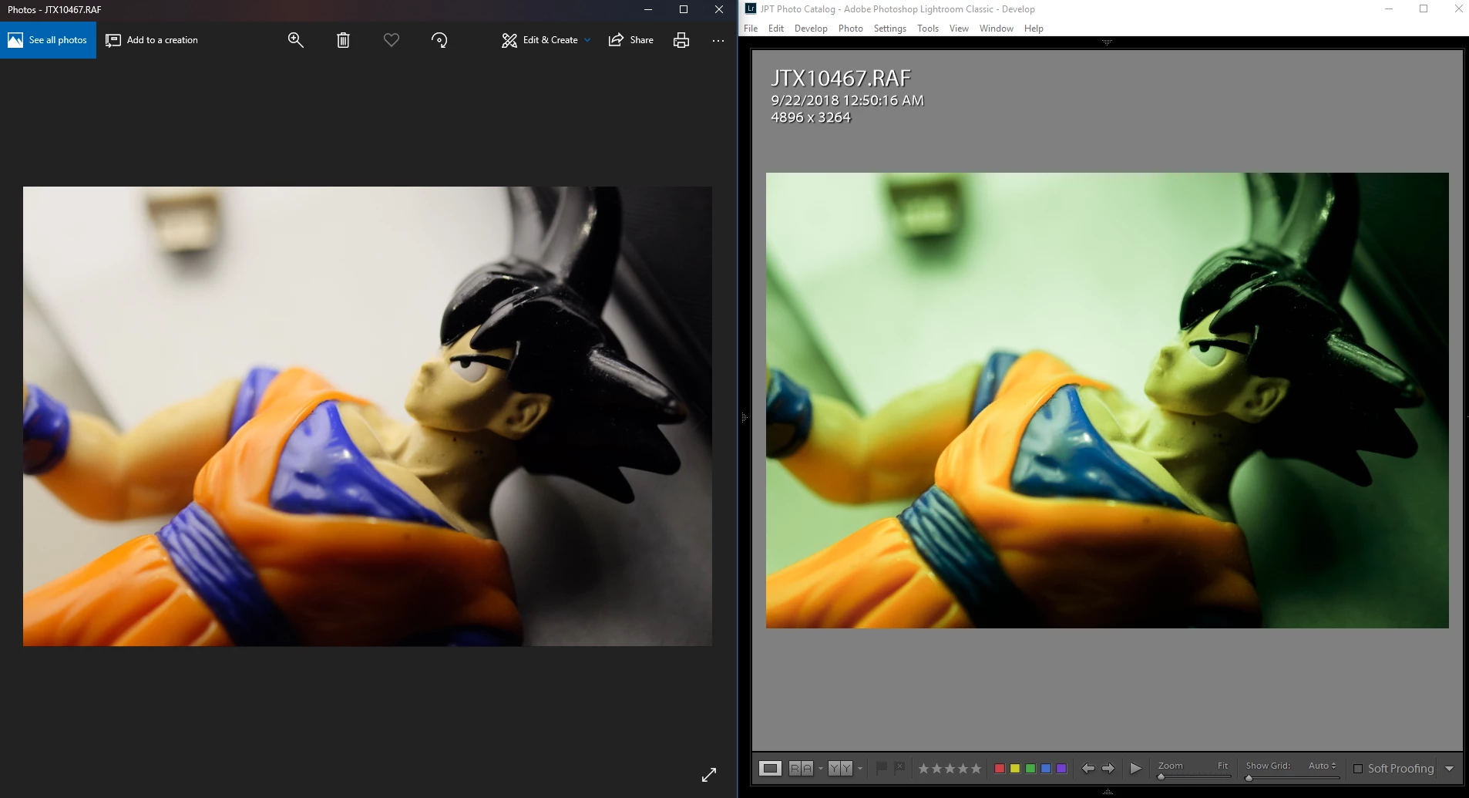Open the Edit & Create dropdown
Viewport: 1469px width, 798px height.
pyautogui.click(x=546, y=40)
